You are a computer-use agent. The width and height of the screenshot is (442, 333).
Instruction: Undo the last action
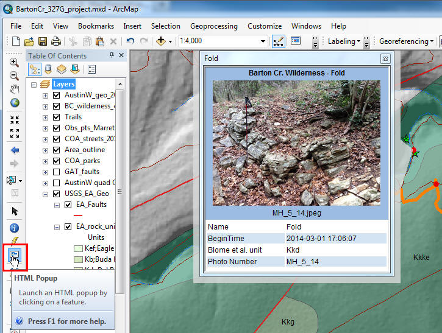point(130,41)
